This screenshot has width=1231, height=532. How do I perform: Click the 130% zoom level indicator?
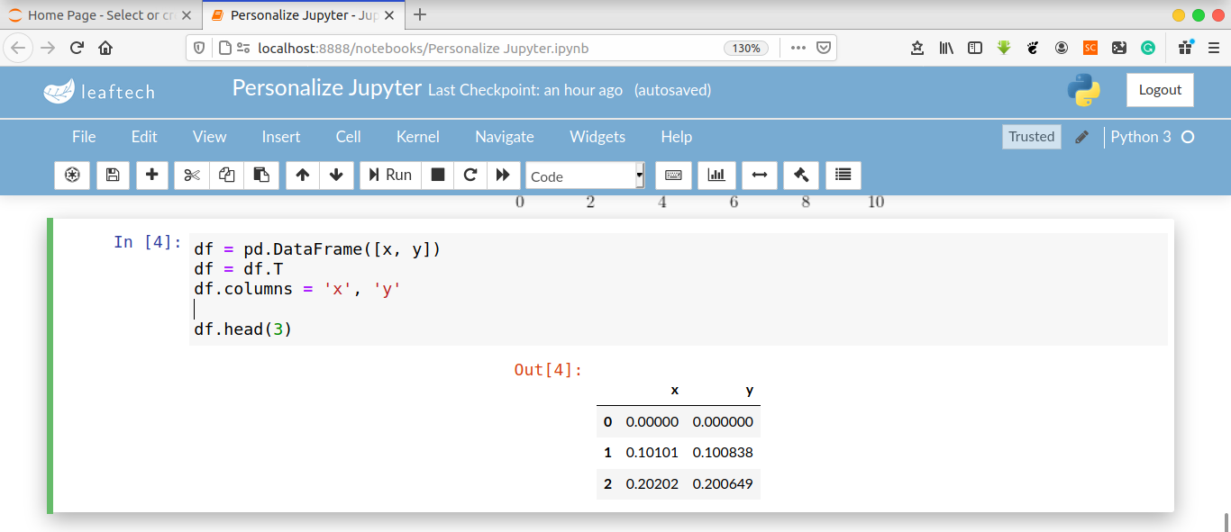point(746,49)
